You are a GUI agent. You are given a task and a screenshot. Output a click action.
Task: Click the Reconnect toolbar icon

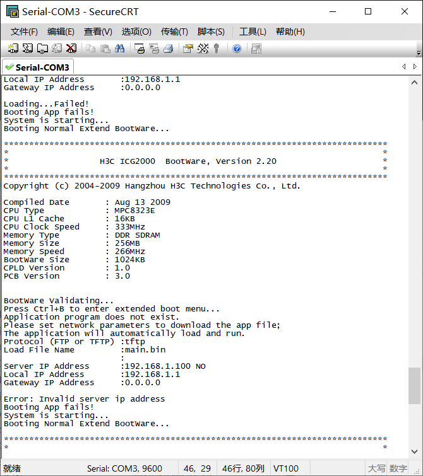57,49
